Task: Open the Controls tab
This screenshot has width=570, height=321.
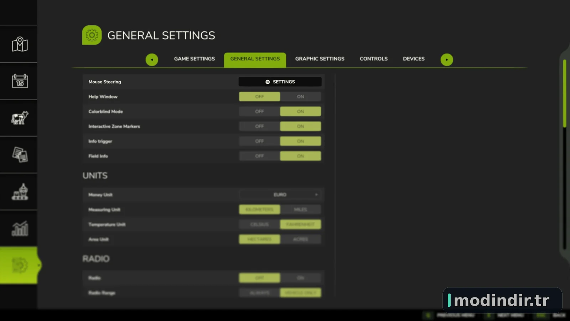Action: 374,59
